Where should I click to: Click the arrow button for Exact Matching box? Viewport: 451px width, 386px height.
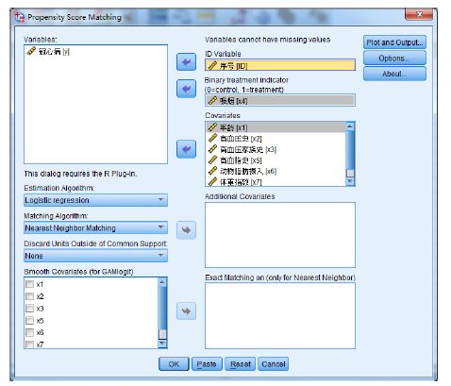click(186, 311)
